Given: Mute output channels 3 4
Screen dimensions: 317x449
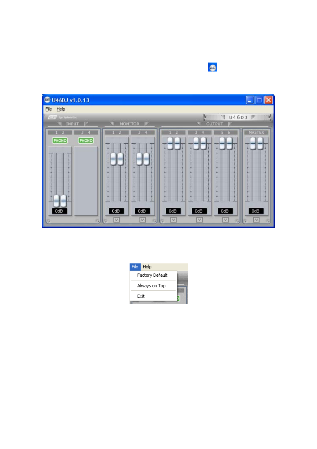Looking at the screenshot, I should tap(199, 220).
